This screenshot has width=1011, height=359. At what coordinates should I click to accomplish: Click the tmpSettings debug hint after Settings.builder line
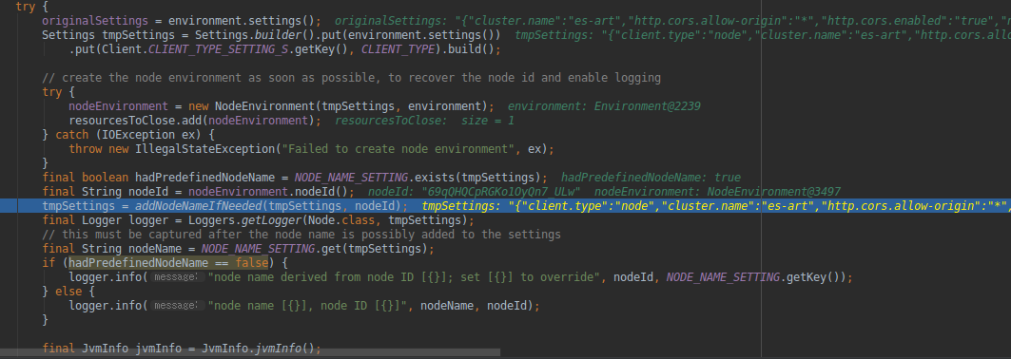pyautogui.click(x=763, y=35)
